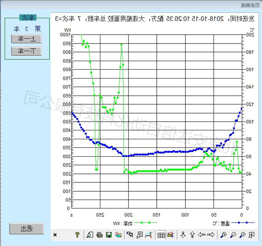Open print preview with the page-magnifier icon
Image resolution: width=262 pixels, height=246 pixels.
[91, 235]
